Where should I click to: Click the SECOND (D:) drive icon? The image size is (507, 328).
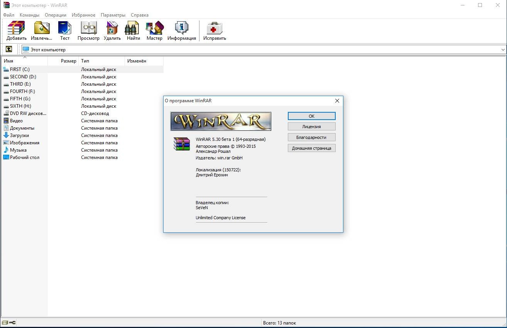coord(6,77)
